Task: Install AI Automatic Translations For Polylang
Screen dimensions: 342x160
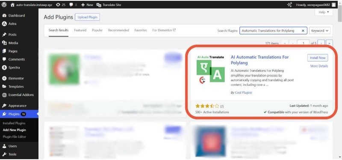Action: coord(318,58)
